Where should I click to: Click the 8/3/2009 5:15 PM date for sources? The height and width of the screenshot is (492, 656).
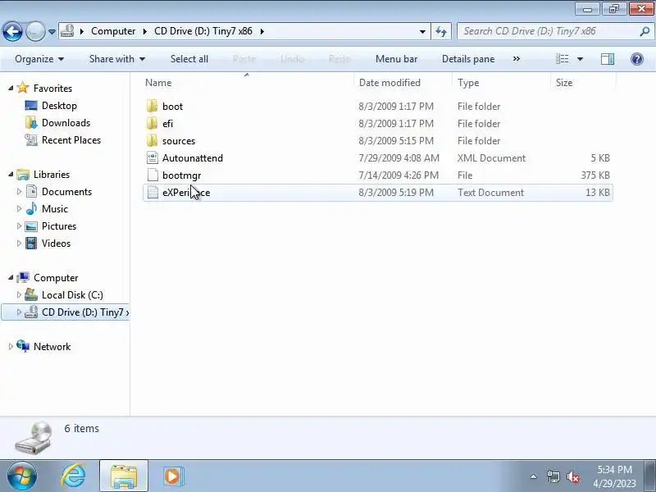396,141
